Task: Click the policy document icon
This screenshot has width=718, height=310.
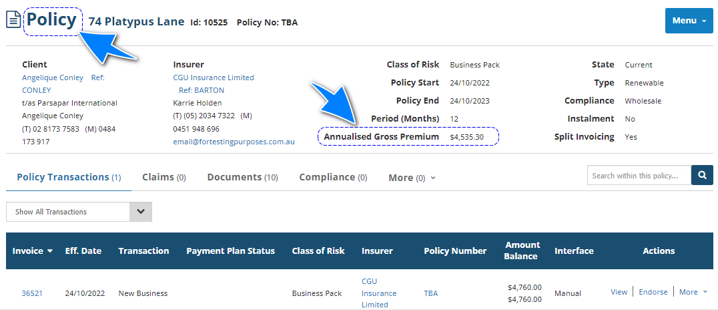Action: tap(13, 21)
